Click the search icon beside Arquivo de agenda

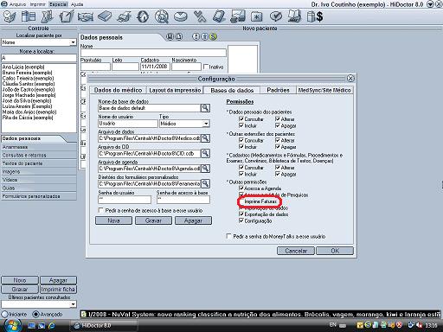point(205,169)
